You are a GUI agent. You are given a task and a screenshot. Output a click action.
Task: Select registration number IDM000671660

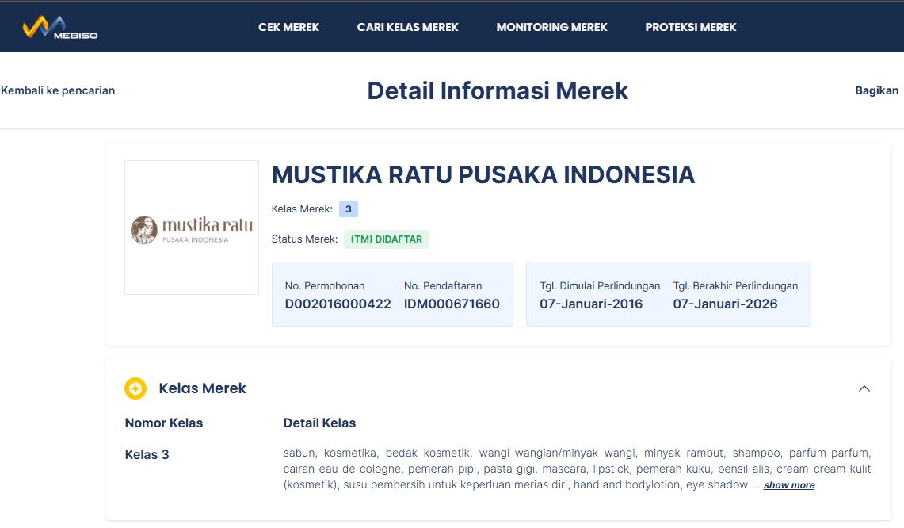pos(452,304)
